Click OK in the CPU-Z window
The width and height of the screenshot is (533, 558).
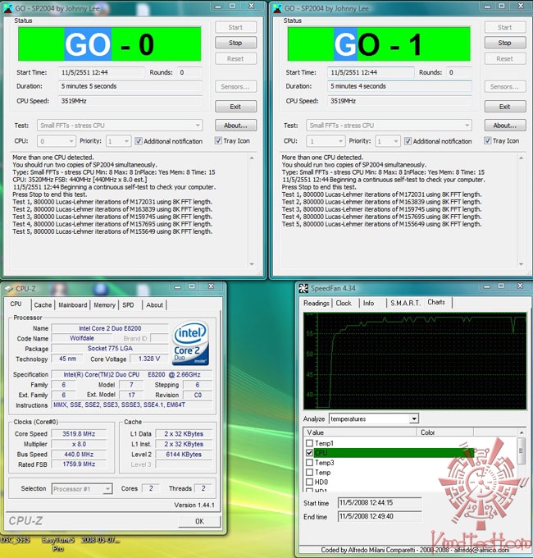(199, 521)
